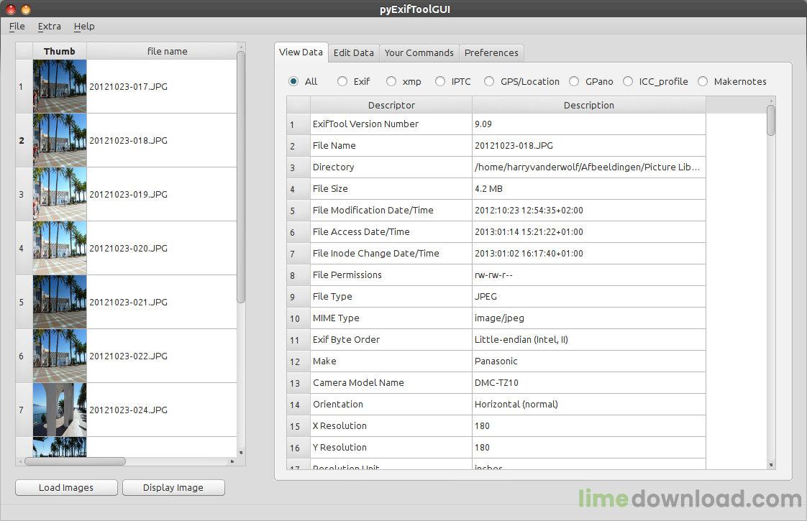Switch to the Edit Data tab
The image size is (807, 521).
[353, 52]
